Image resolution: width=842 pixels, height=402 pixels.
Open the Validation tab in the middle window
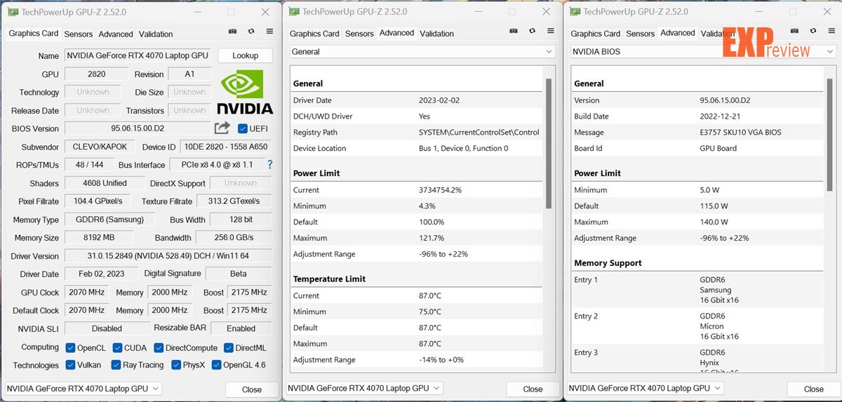point(436,34)
